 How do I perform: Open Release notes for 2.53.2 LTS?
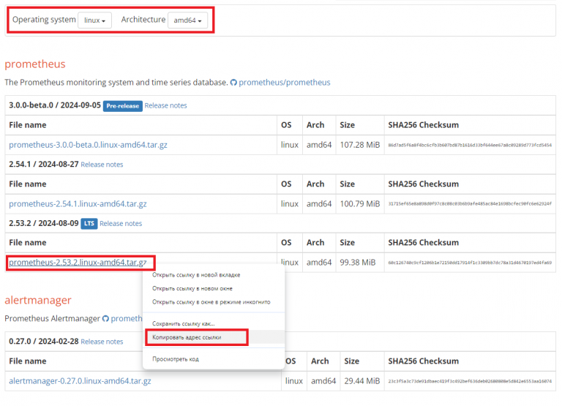[x=121, y=224]
